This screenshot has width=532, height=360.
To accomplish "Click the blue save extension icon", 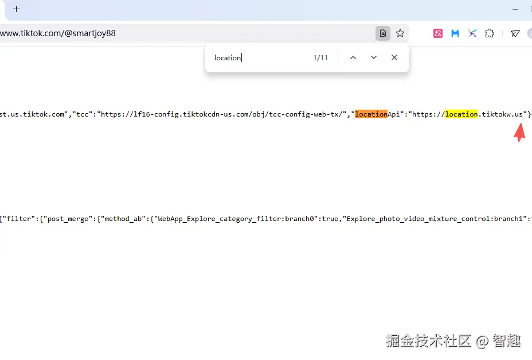I will (455, 33).
